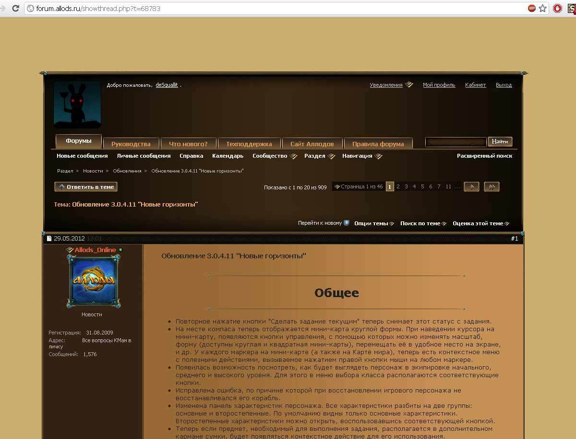Expand the Опции темы dropdown
Viewport: 576px width, 439px height.
[374, 223]
